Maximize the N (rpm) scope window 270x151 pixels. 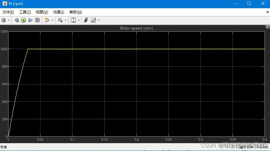click(249, 3)
